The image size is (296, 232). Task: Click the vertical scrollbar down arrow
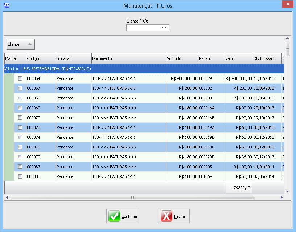click(287, 191)
